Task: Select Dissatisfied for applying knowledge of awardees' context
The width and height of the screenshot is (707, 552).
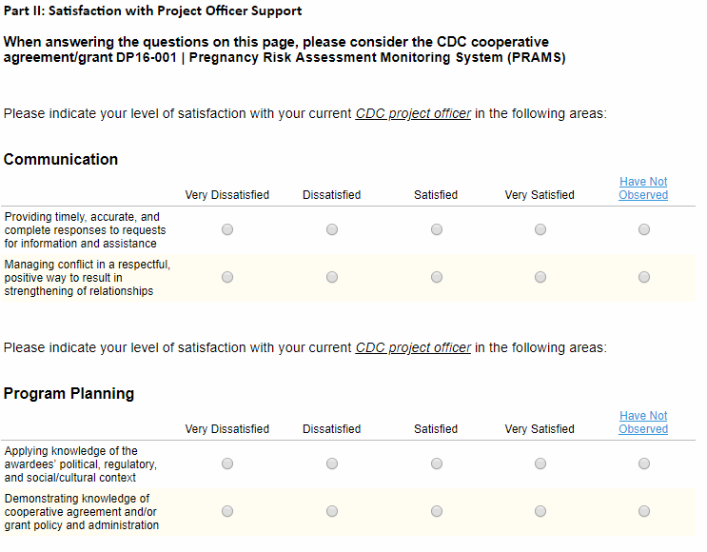Action: coord(332,463)
